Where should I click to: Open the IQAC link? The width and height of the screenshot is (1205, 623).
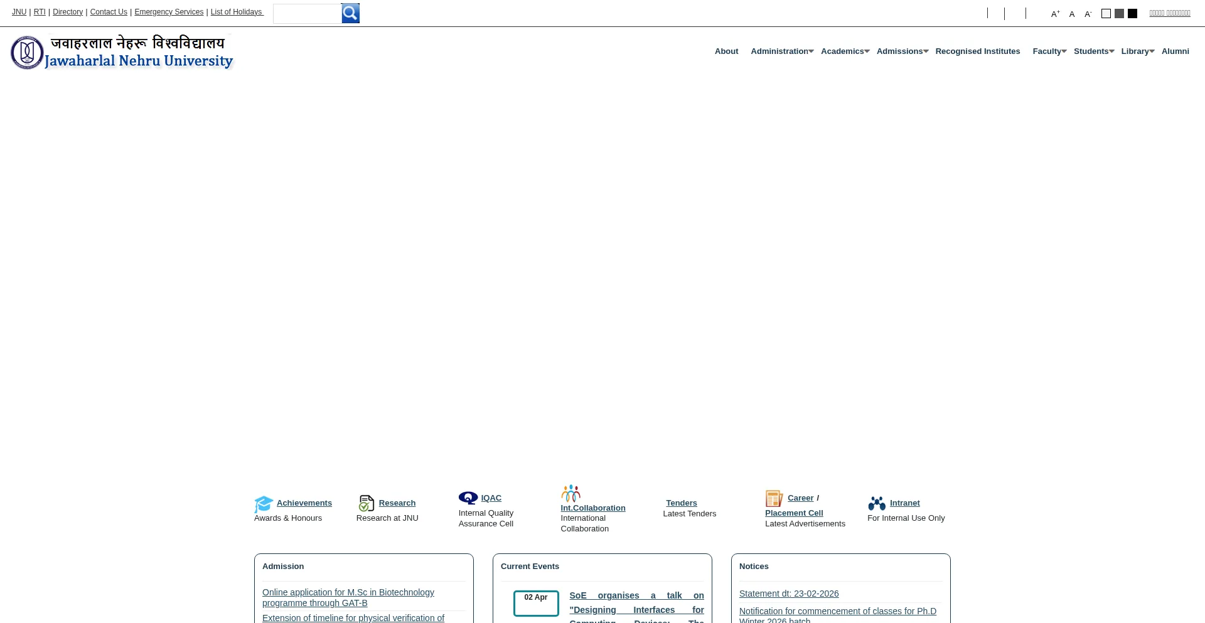pyautogui.click(x=491, y=498)
